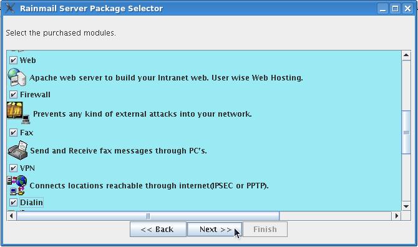The image size is (418, 247).
Task: Uncheck the Web module checkbox
Action: coord(13,61)
